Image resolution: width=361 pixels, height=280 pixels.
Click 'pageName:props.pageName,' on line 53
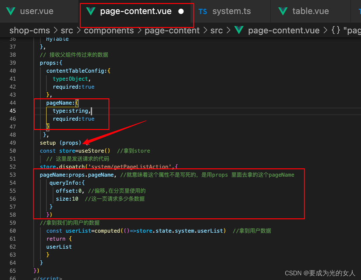tap(78, 175)
